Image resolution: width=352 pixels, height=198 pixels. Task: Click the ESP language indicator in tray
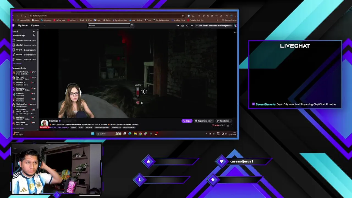click(x=218, y=134)
